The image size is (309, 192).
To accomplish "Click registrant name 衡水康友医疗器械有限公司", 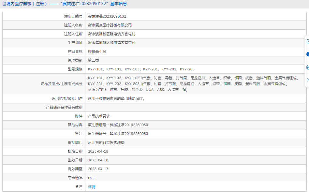I will (x=110, y=25).
